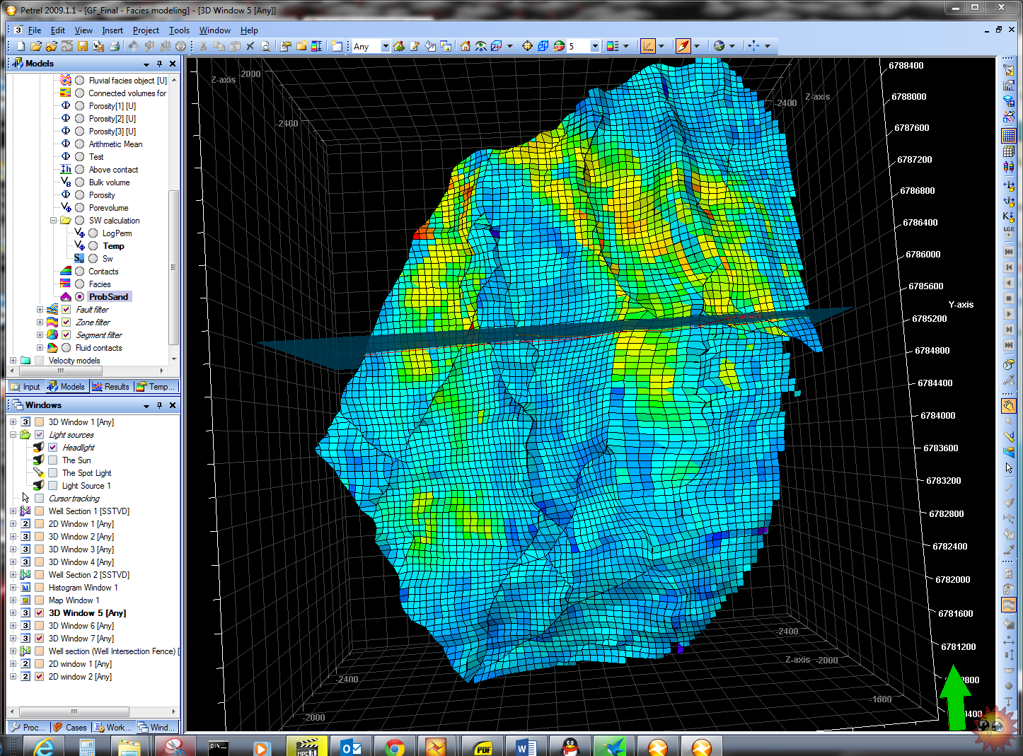Click the Print icon in toolbar

click(x=114, y=46)
